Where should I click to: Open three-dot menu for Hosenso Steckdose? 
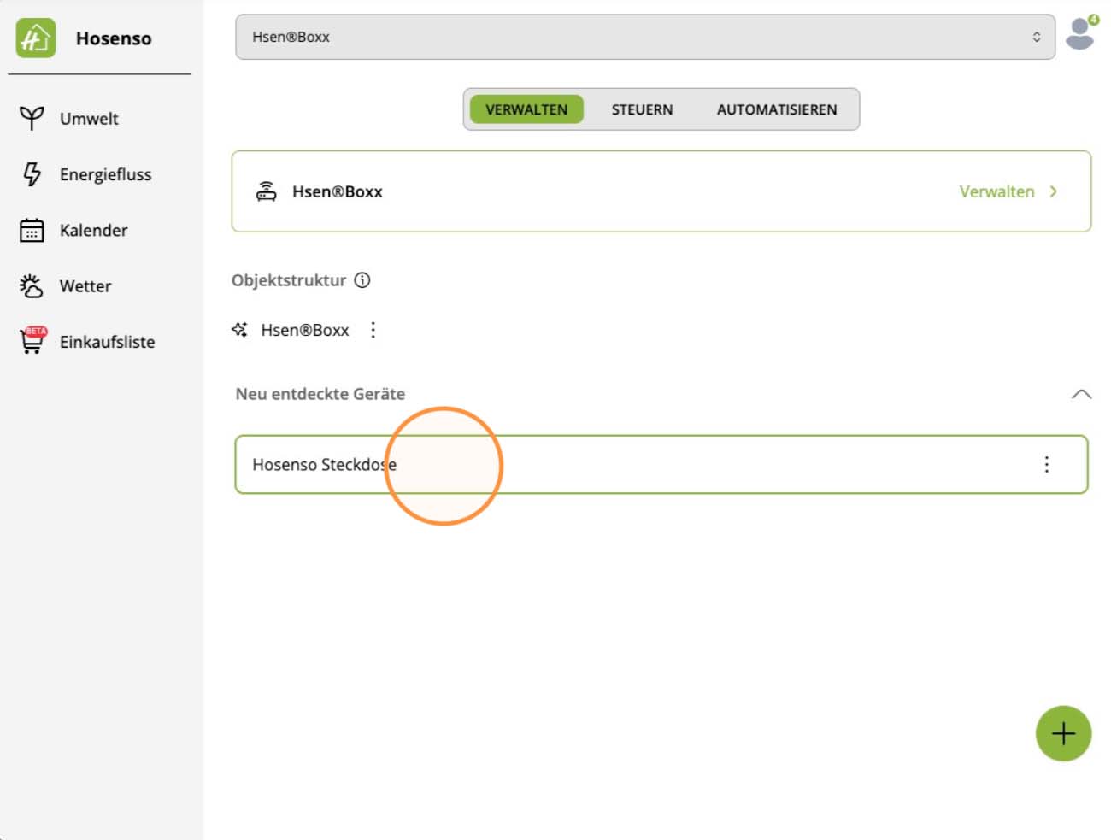[x=1047, y=464]
